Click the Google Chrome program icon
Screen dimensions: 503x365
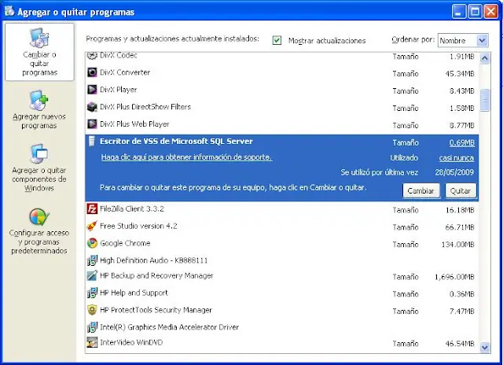coord(92,243)
